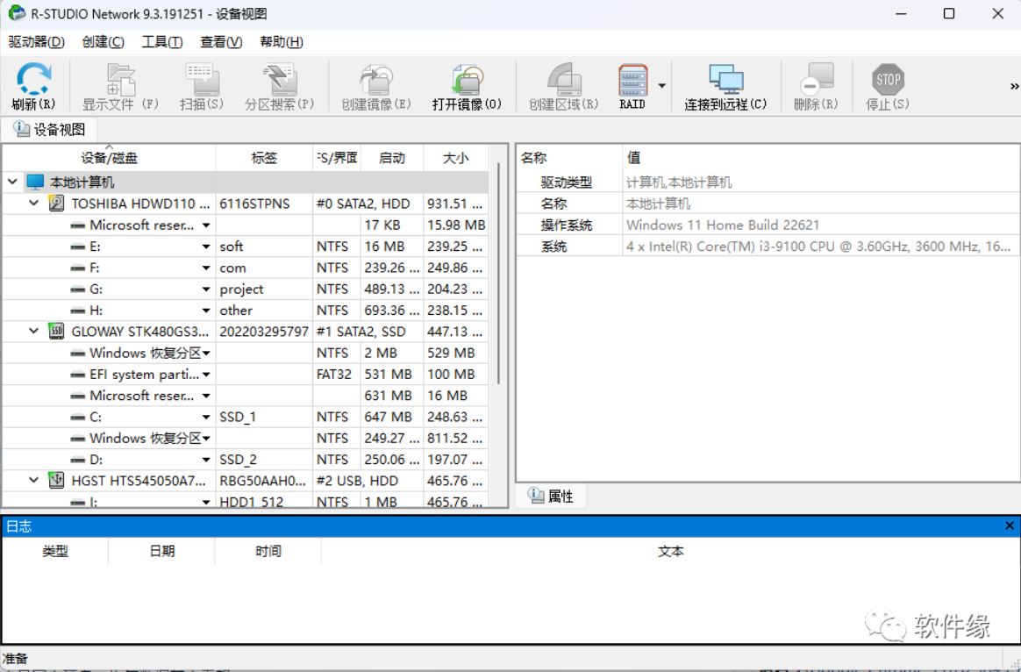This screenshot has width=1021, height=672.
Task: Click the Create Region (创建区域) icon
Action: pyautogui.click(x=563, y=80)
